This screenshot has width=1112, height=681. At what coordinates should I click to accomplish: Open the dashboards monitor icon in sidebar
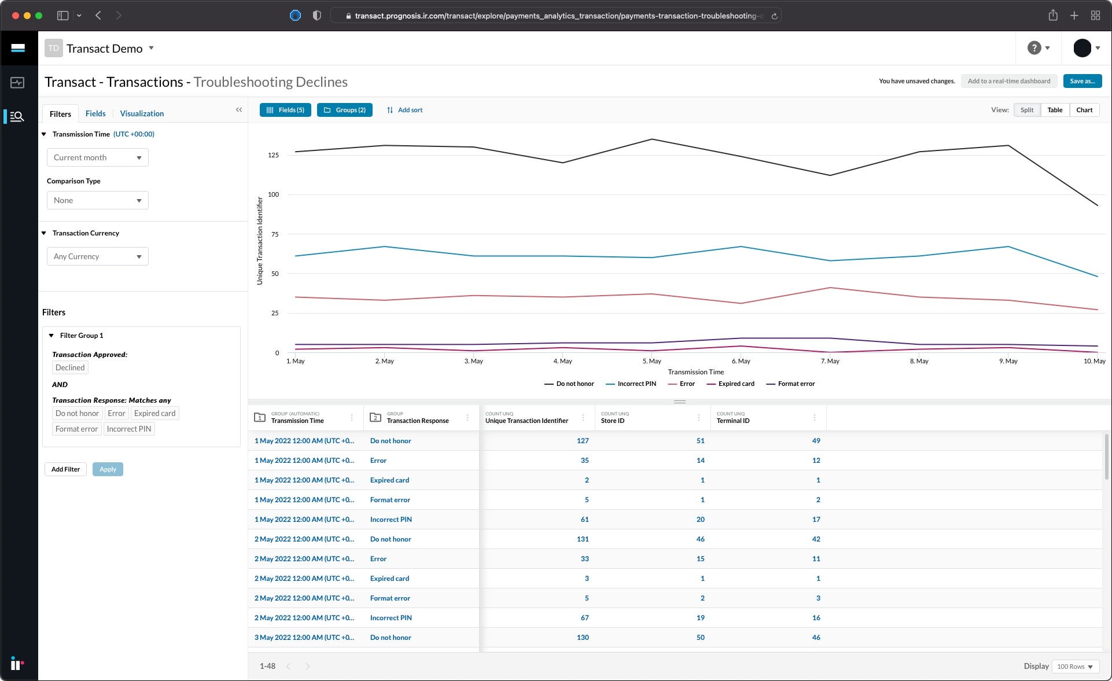tap(17, 83)
